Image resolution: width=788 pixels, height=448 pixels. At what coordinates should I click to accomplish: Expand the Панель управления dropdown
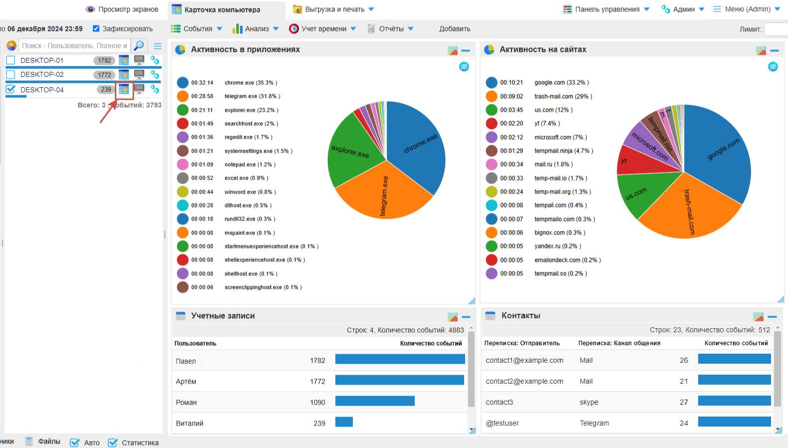606,9
